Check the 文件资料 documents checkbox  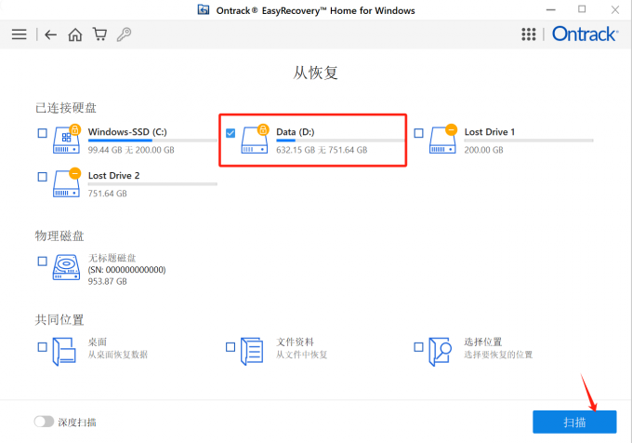click(230, 347)
